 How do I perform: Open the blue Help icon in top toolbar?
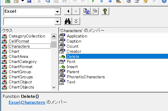164,1
